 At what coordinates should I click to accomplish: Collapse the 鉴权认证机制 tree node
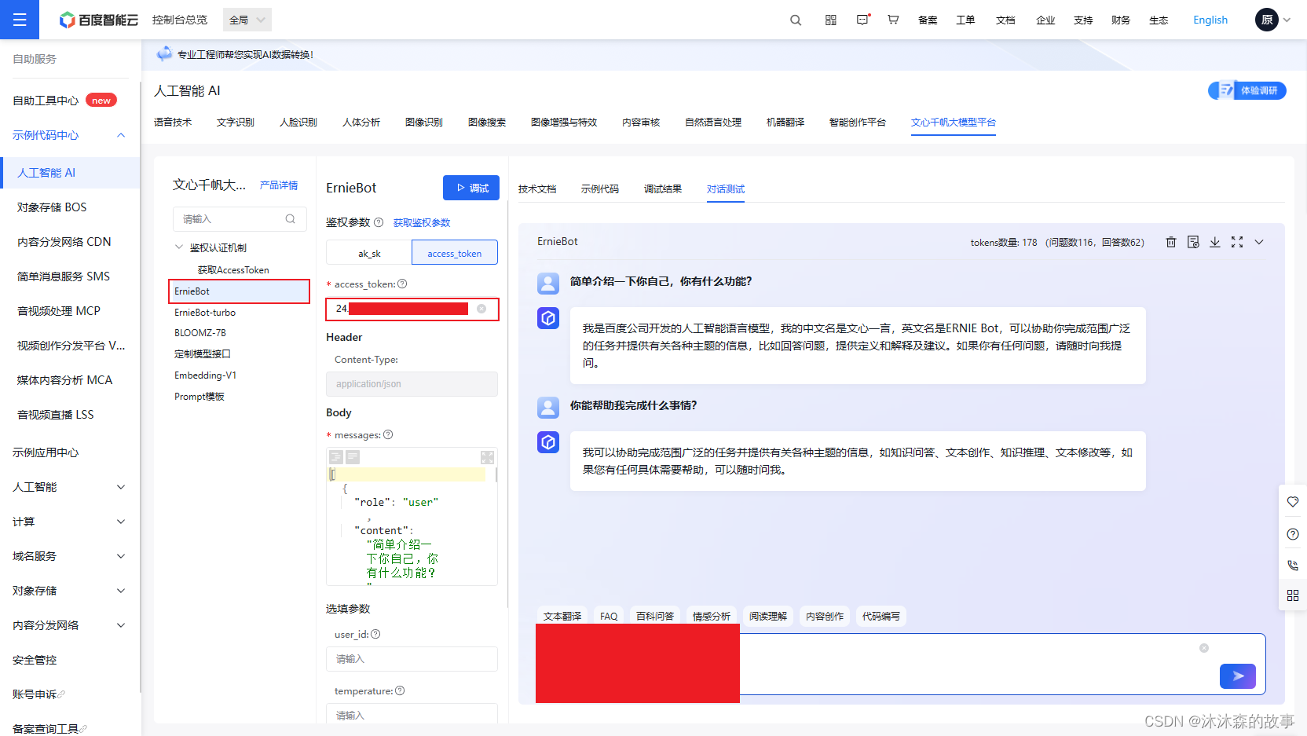179,247
